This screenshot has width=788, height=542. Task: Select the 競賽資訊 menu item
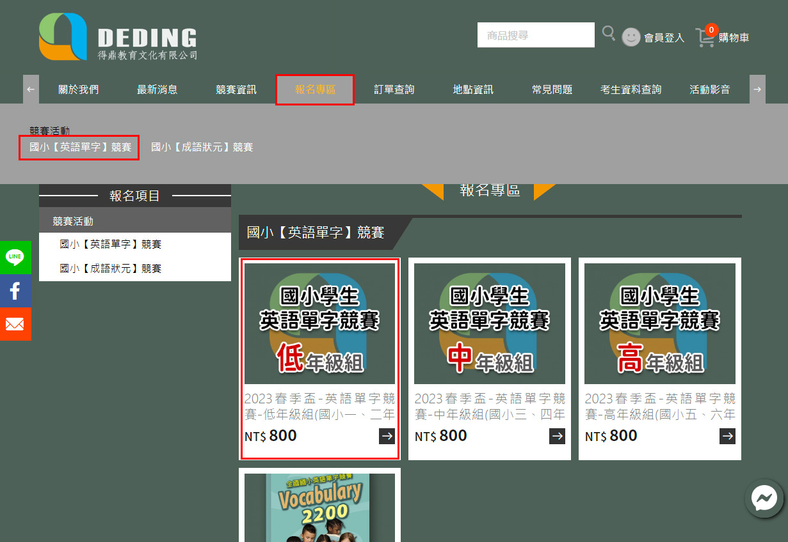tap(236, 90)
